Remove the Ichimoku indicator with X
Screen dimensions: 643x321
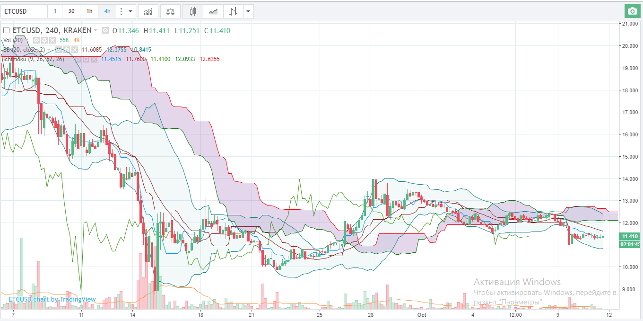coord(93,59)
